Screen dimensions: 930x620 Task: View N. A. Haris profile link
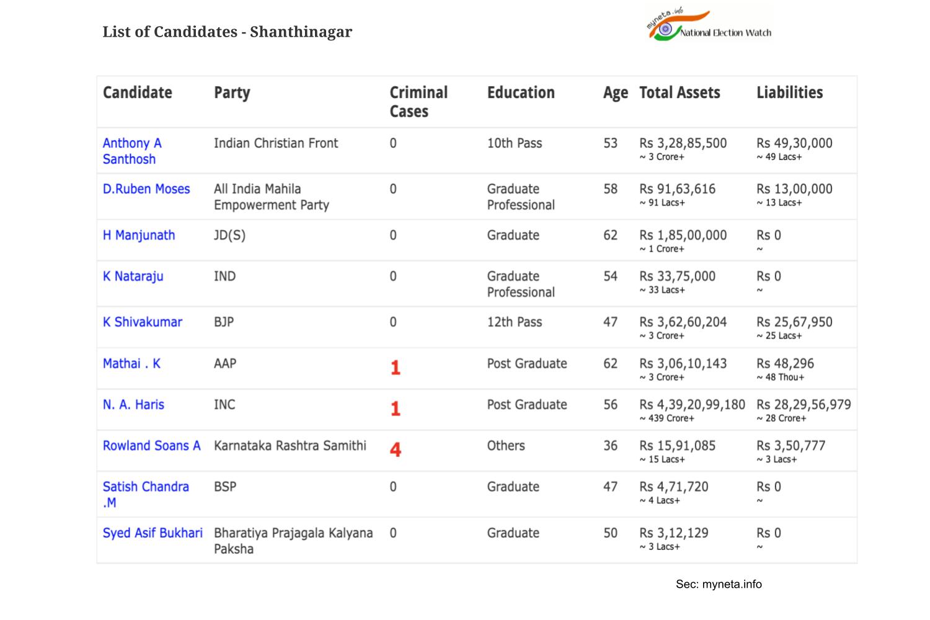(x=133, y=405)
